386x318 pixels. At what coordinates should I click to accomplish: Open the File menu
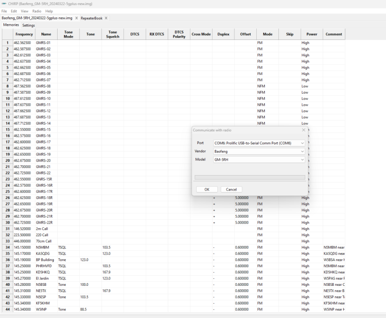click(x=4, y=11)
